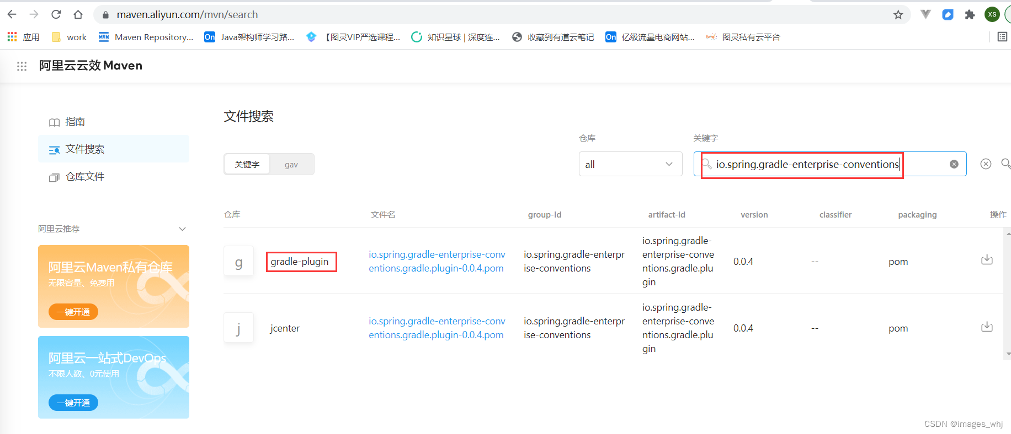Download the jcenter row pom
This screenshot has width=1011, height=434.
click(x=987, y=327)
